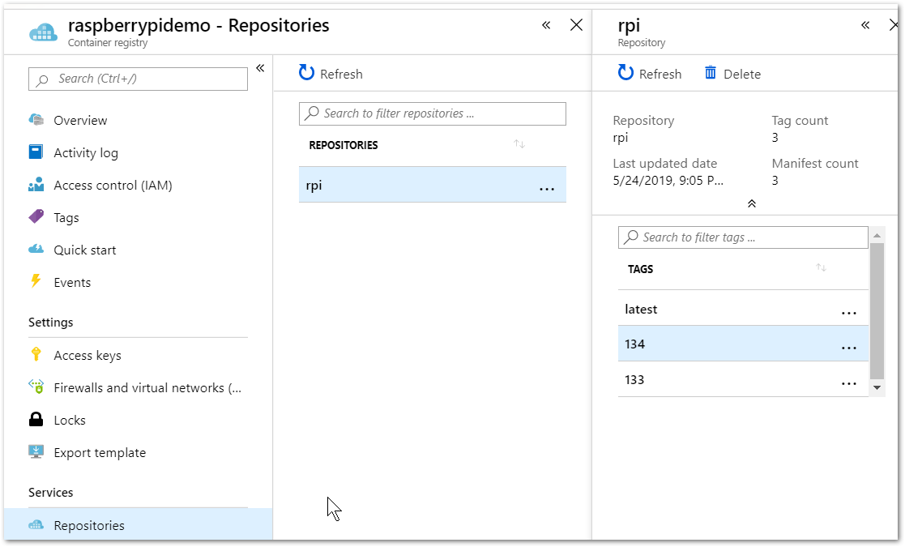Open the Quick start guide
The width and height of the screenshot is (905, 547).
[x=82, y=250]
